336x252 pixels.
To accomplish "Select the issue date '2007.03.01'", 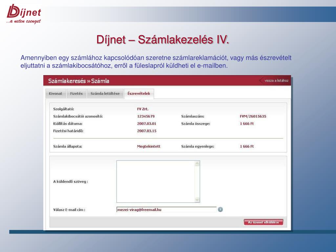I will pos(147,124).
